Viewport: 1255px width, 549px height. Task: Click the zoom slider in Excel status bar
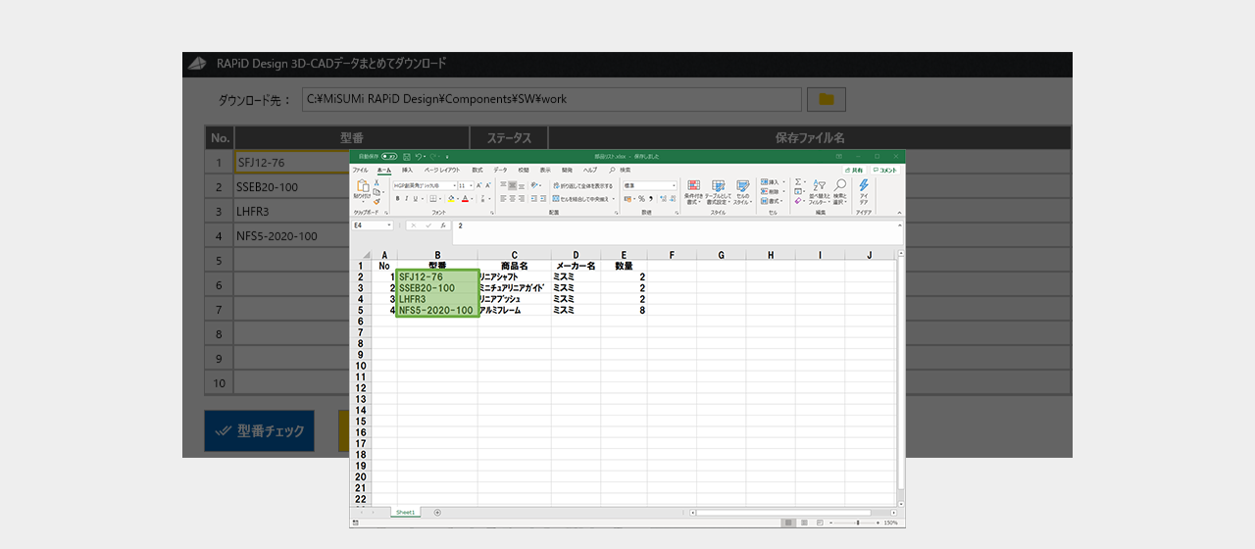pos(856,523)
